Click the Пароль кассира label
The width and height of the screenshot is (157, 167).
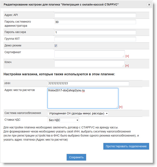(15, 32)
